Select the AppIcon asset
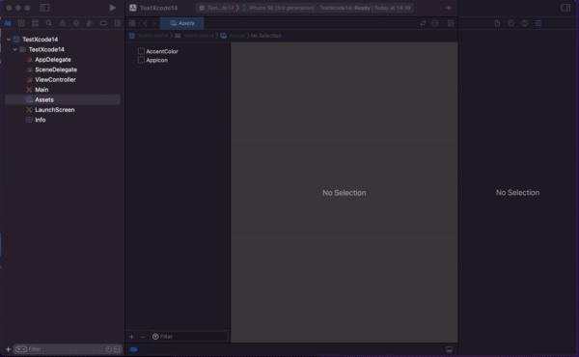Viewport: 579px width, 357px height. click(156, 60)
